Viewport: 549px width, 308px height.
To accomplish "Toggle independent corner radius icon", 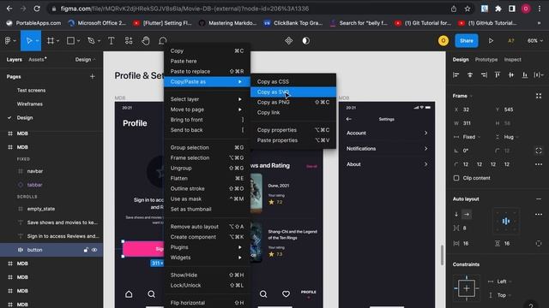I will pyautogui.click(x=539, y=151).
